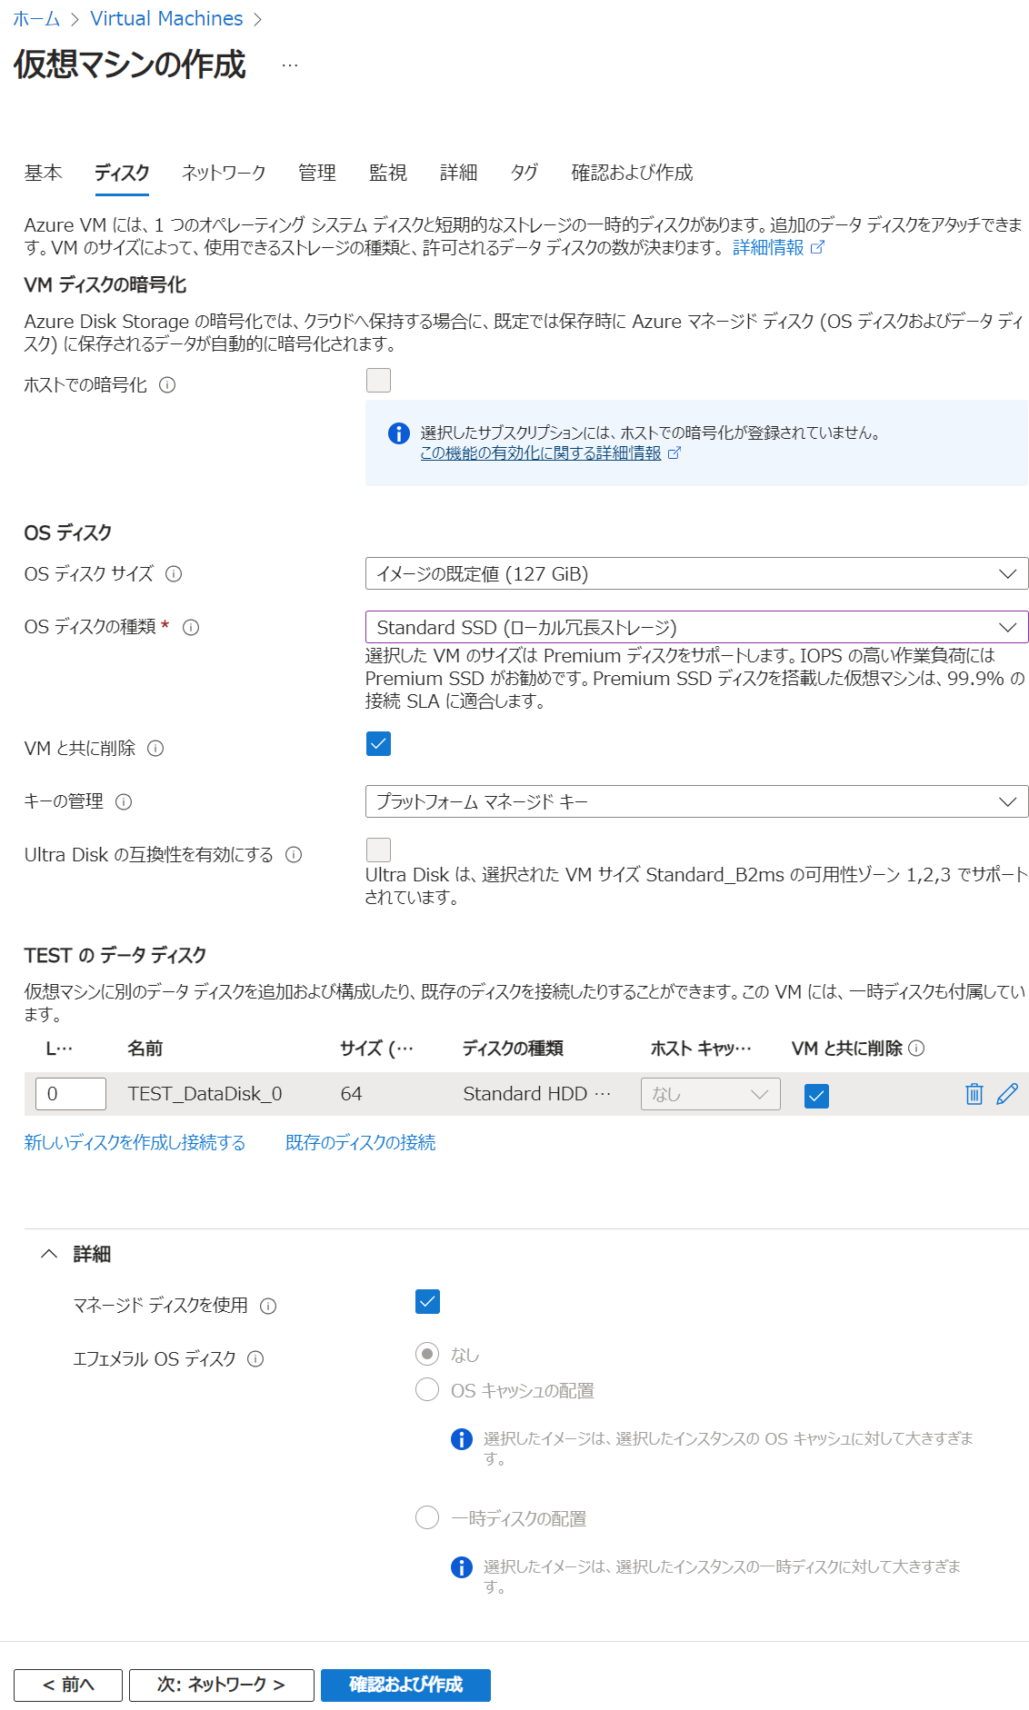
Task: Click the blue 確認および作成 button
Action: (405, 1685)
